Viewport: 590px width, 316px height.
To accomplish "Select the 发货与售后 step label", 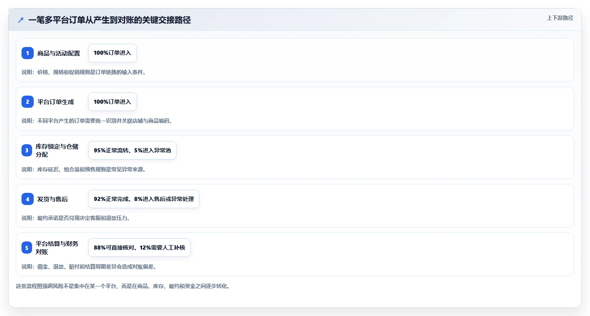I will pos(52,199).
